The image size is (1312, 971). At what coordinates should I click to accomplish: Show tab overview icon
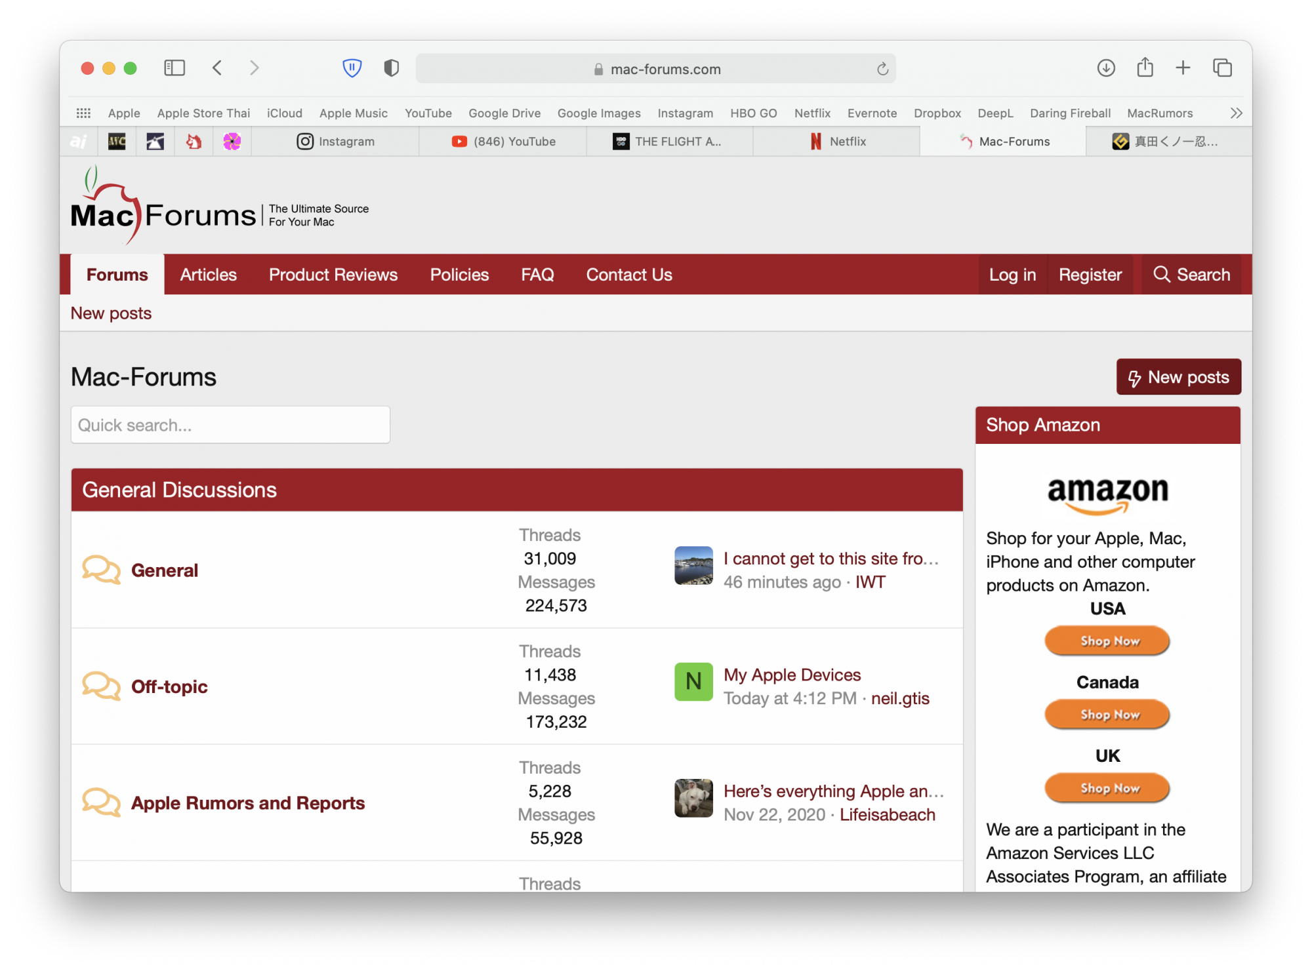1222,68
